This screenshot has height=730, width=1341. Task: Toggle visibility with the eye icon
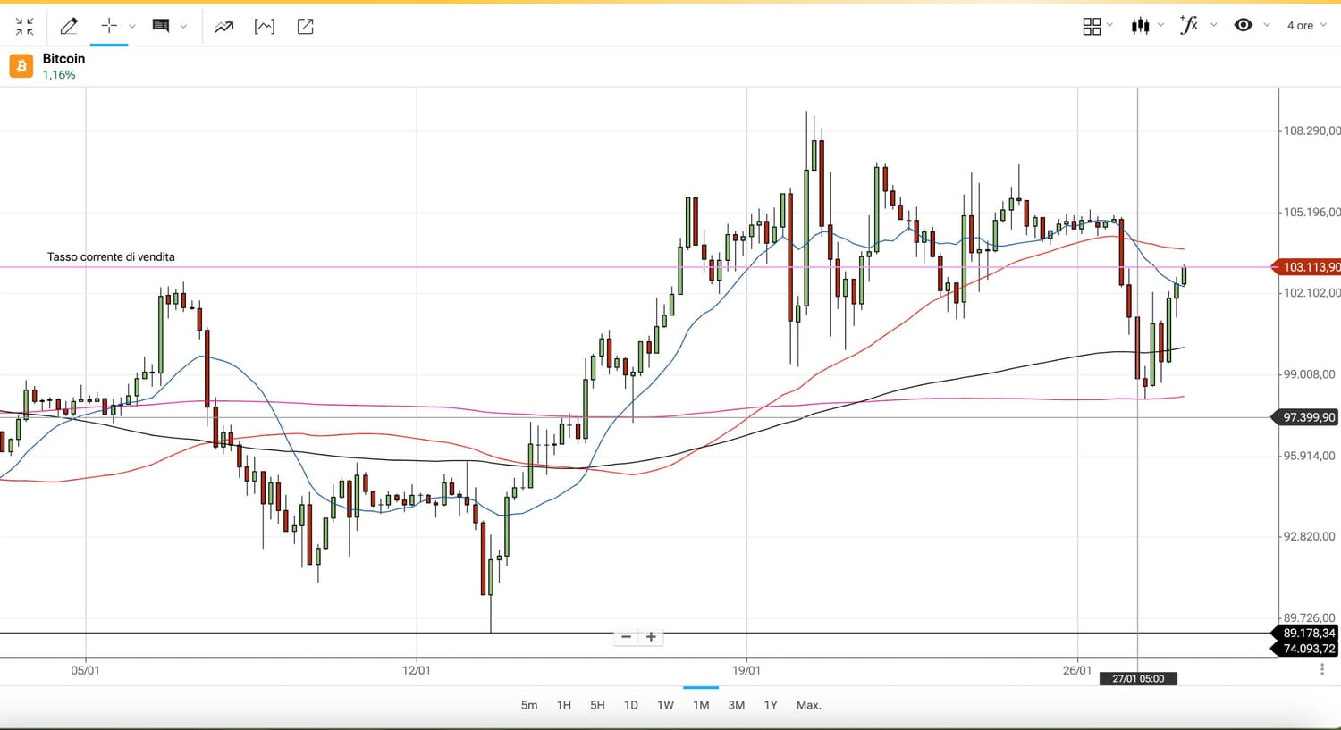tap(1243, 25)
